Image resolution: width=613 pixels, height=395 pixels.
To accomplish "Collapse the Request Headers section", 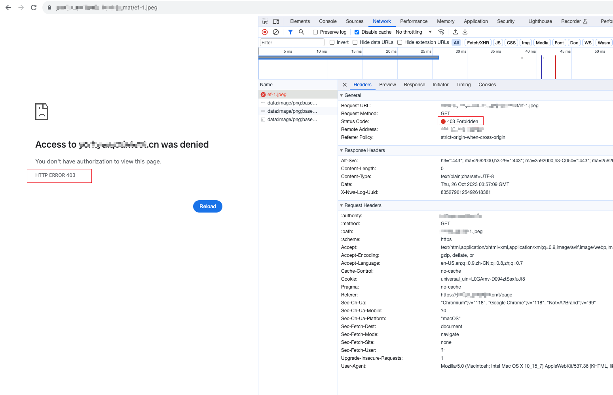I will click(342, 205).
